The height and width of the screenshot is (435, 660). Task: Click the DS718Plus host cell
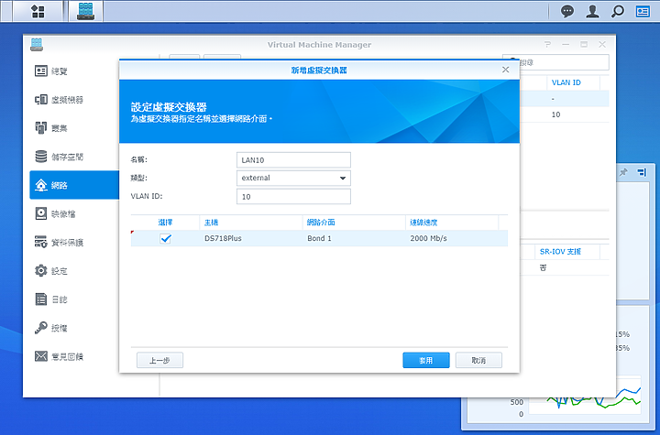click(223, 238)
